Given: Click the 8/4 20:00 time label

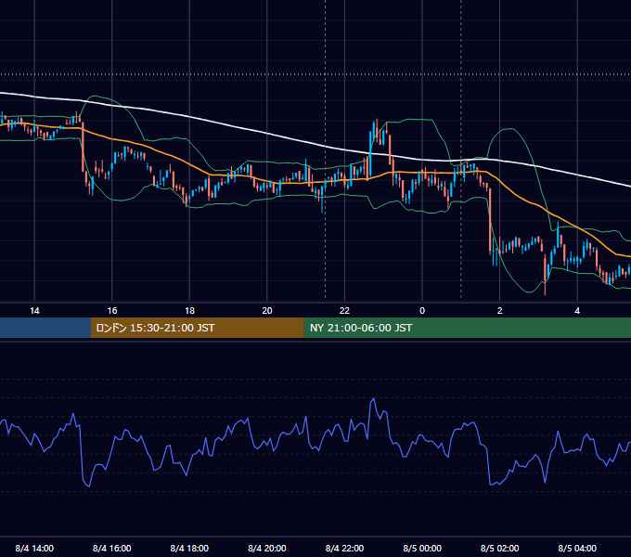Looking at the screenshot, I should [x=267, y=548].
